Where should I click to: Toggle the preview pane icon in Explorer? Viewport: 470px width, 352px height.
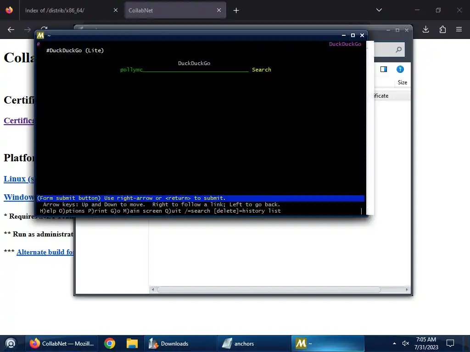click(x=384, y=70)
